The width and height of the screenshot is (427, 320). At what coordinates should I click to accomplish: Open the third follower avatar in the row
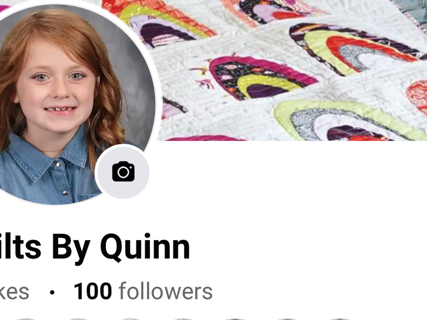tap(131, 319)
